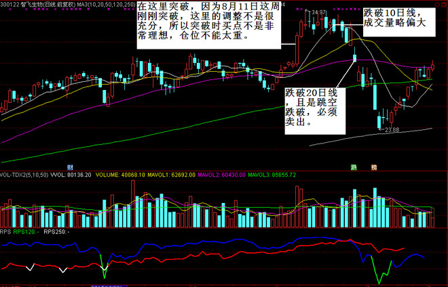Screen dimensions: 448x287
Task: Click the MA3(10,20,50,120,250) indicator label
Action: (107, 4)
